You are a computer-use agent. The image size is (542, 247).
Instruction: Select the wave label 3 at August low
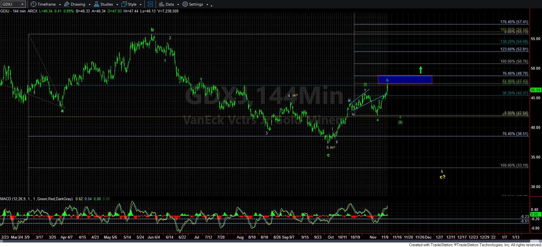(x=266, y=133)
